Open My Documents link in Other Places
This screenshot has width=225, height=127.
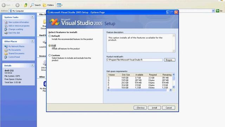[x=14, y=50]
